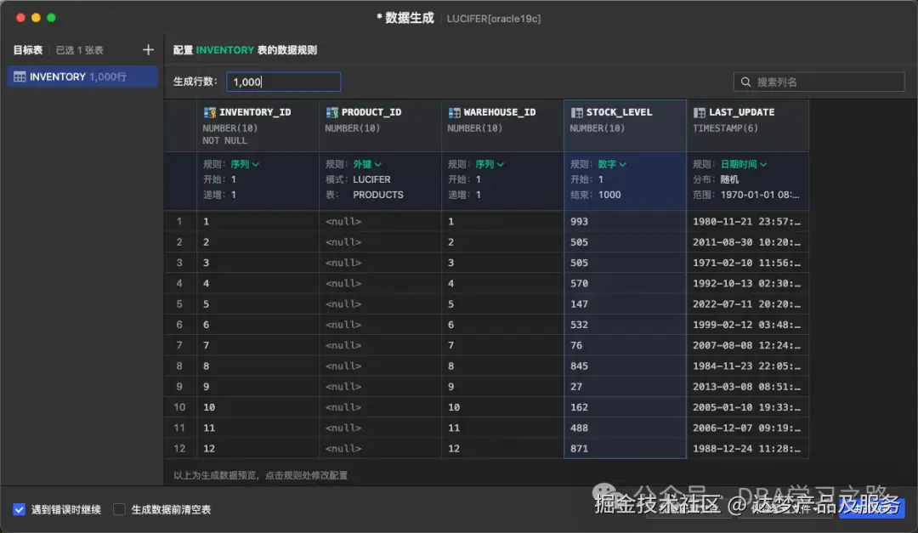Click the PRODUCT_ID column foreign key icon
The height and width of the screenshot is (533, 918).
(x=332, y=112)
